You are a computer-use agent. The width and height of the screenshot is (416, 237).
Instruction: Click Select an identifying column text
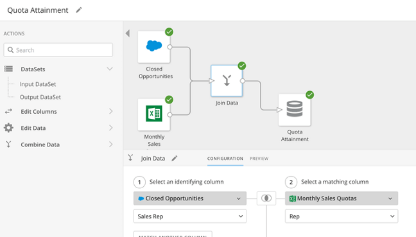[x=187, y=182]
